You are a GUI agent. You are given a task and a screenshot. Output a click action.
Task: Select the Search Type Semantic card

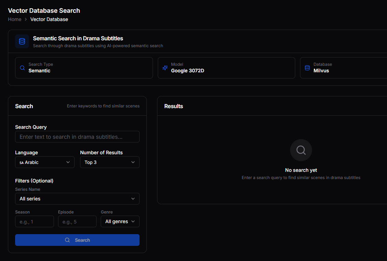pos(84,68)
